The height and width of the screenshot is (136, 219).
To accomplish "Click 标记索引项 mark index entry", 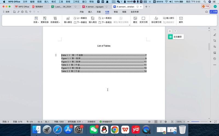I will [x=156, y=20].
